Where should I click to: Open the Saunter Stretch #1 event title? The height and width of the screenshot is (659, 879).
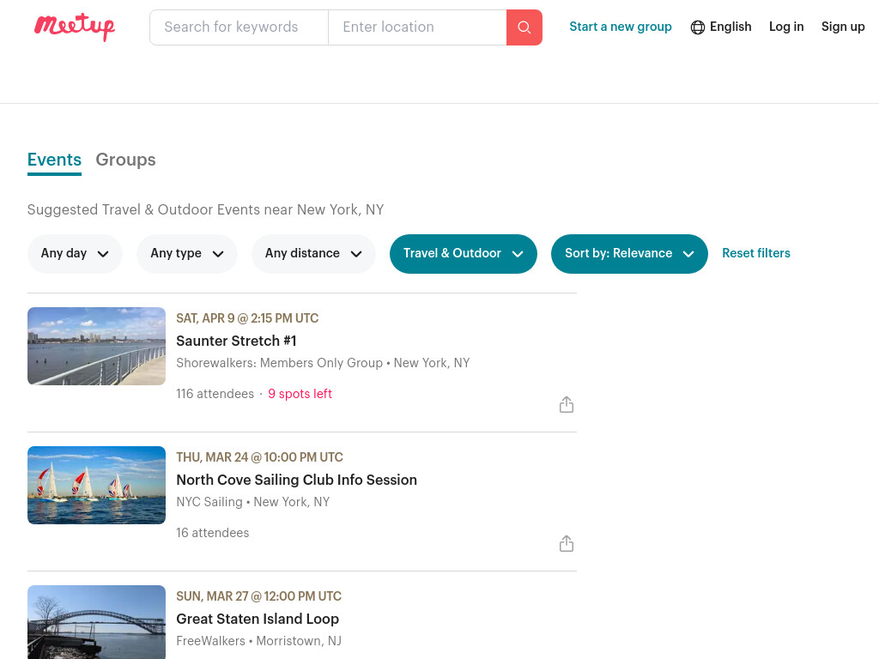pyautogui.click(x=236, y=341)
